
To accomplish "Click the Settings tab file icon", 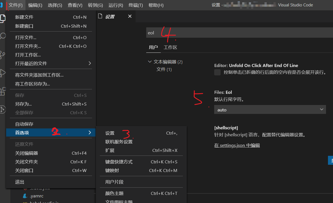I will (x=100, y=16).
